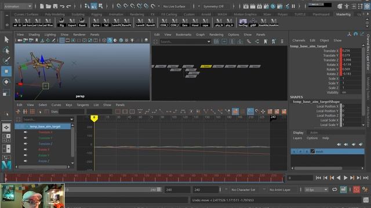The width and height of the screenshot is (371, 208).
Task: Click the New Scene file icon
Action: tap(42, 6)
